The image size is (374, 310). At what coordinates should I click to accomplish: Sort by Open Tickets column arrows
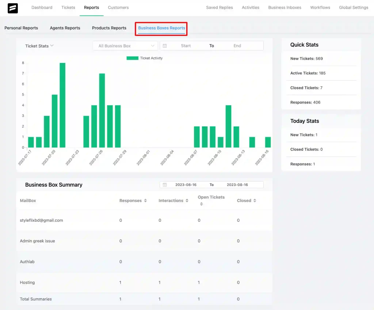(201, 204)
